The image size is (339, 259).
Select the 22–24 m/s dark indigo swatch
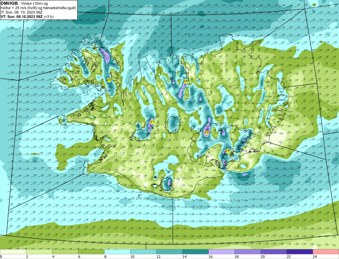click(300, 252)
